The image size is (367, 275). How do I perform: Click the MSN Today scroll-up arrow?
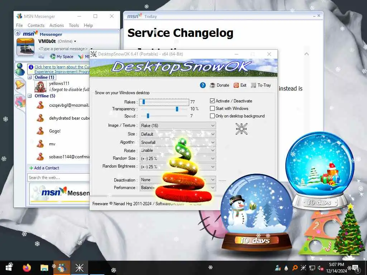[x=307, y=54]
